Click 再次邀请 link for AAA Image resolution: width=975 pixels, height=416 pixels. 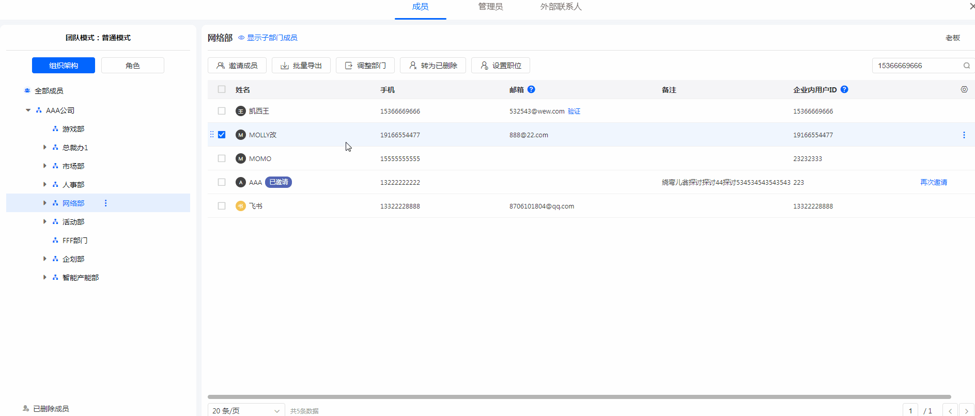[x=933, y=182]
